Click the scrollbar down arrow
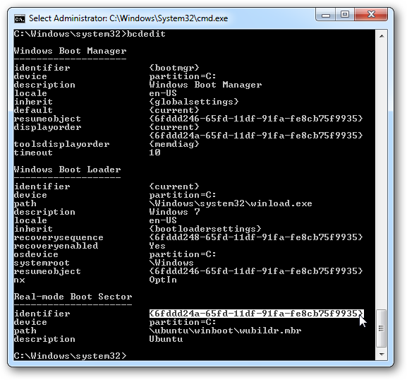The image size is (407, 380). click(x=382, y=354)
